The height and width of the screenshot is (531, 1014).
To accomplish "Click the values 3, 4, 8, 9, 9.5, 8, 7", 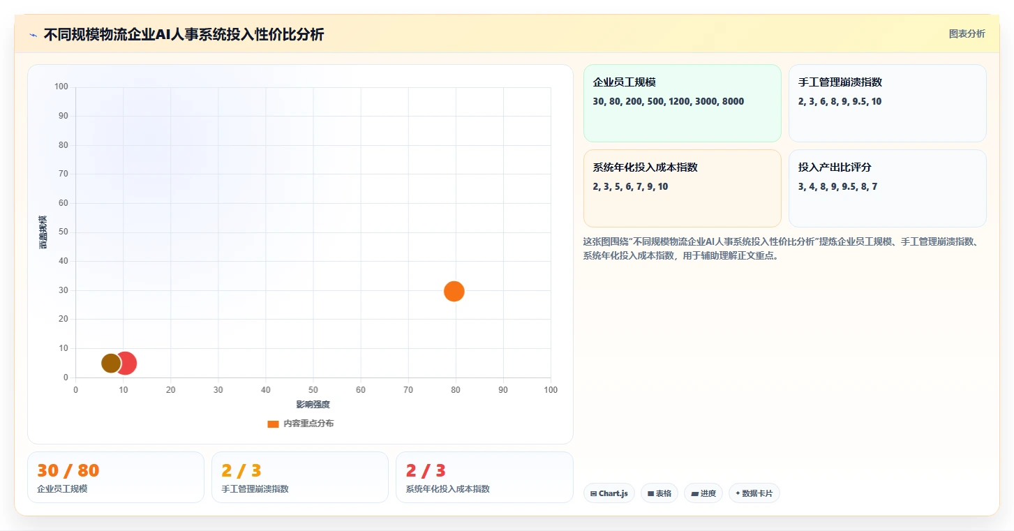I will [x=837, y=187].
